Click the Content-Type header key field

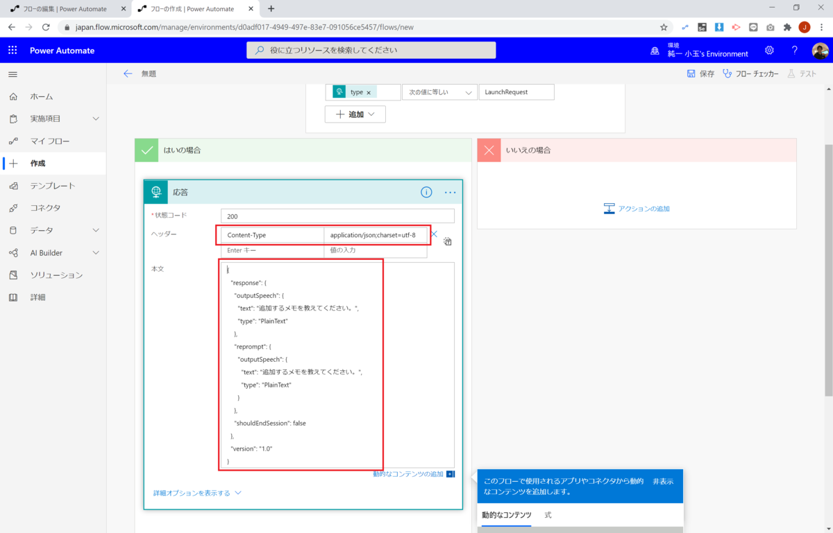[273, 235]
